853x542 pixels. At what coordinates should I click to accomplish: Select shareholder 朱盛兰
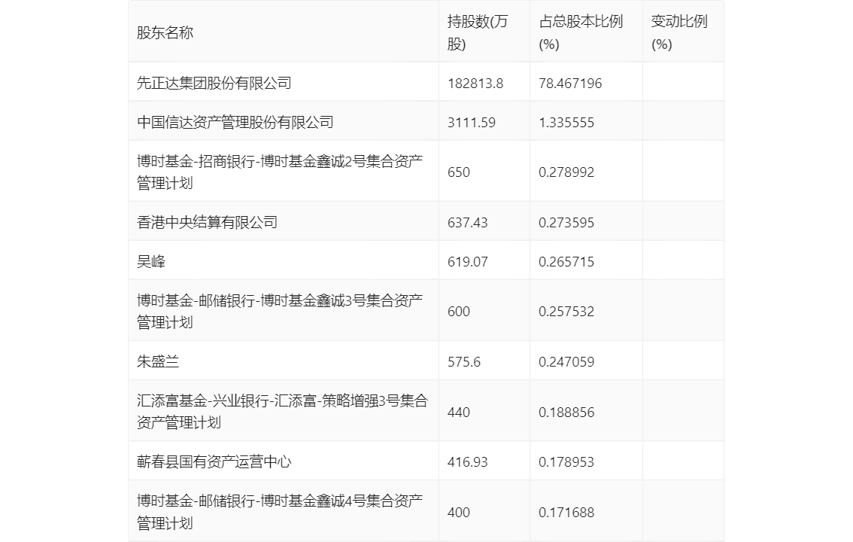158,362
